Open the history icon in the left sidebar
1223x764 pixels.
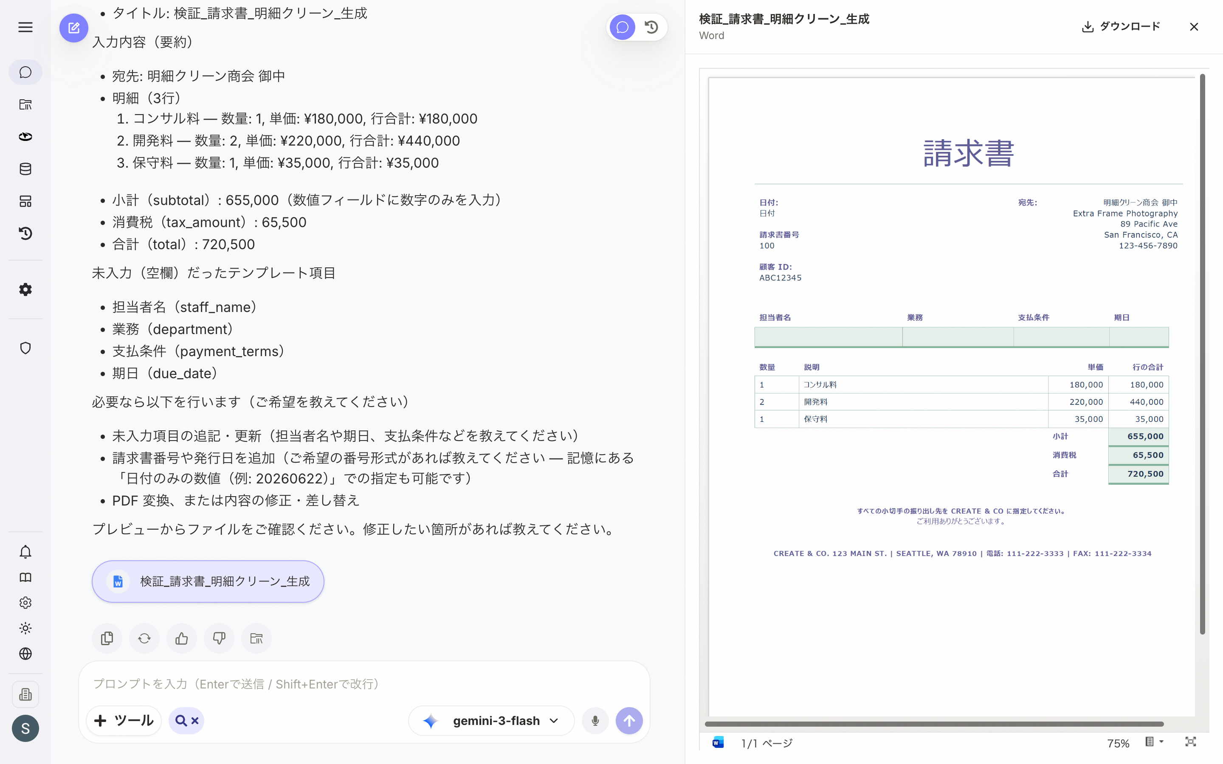click(x=25, y=233)
